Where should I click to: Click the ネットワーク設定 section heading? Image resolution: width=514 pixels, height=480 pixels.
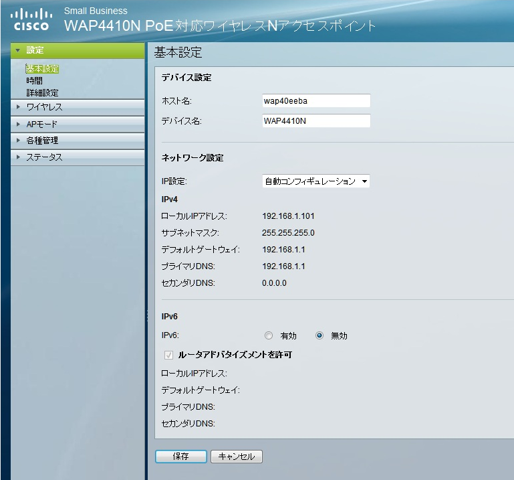tap(192, 157)
